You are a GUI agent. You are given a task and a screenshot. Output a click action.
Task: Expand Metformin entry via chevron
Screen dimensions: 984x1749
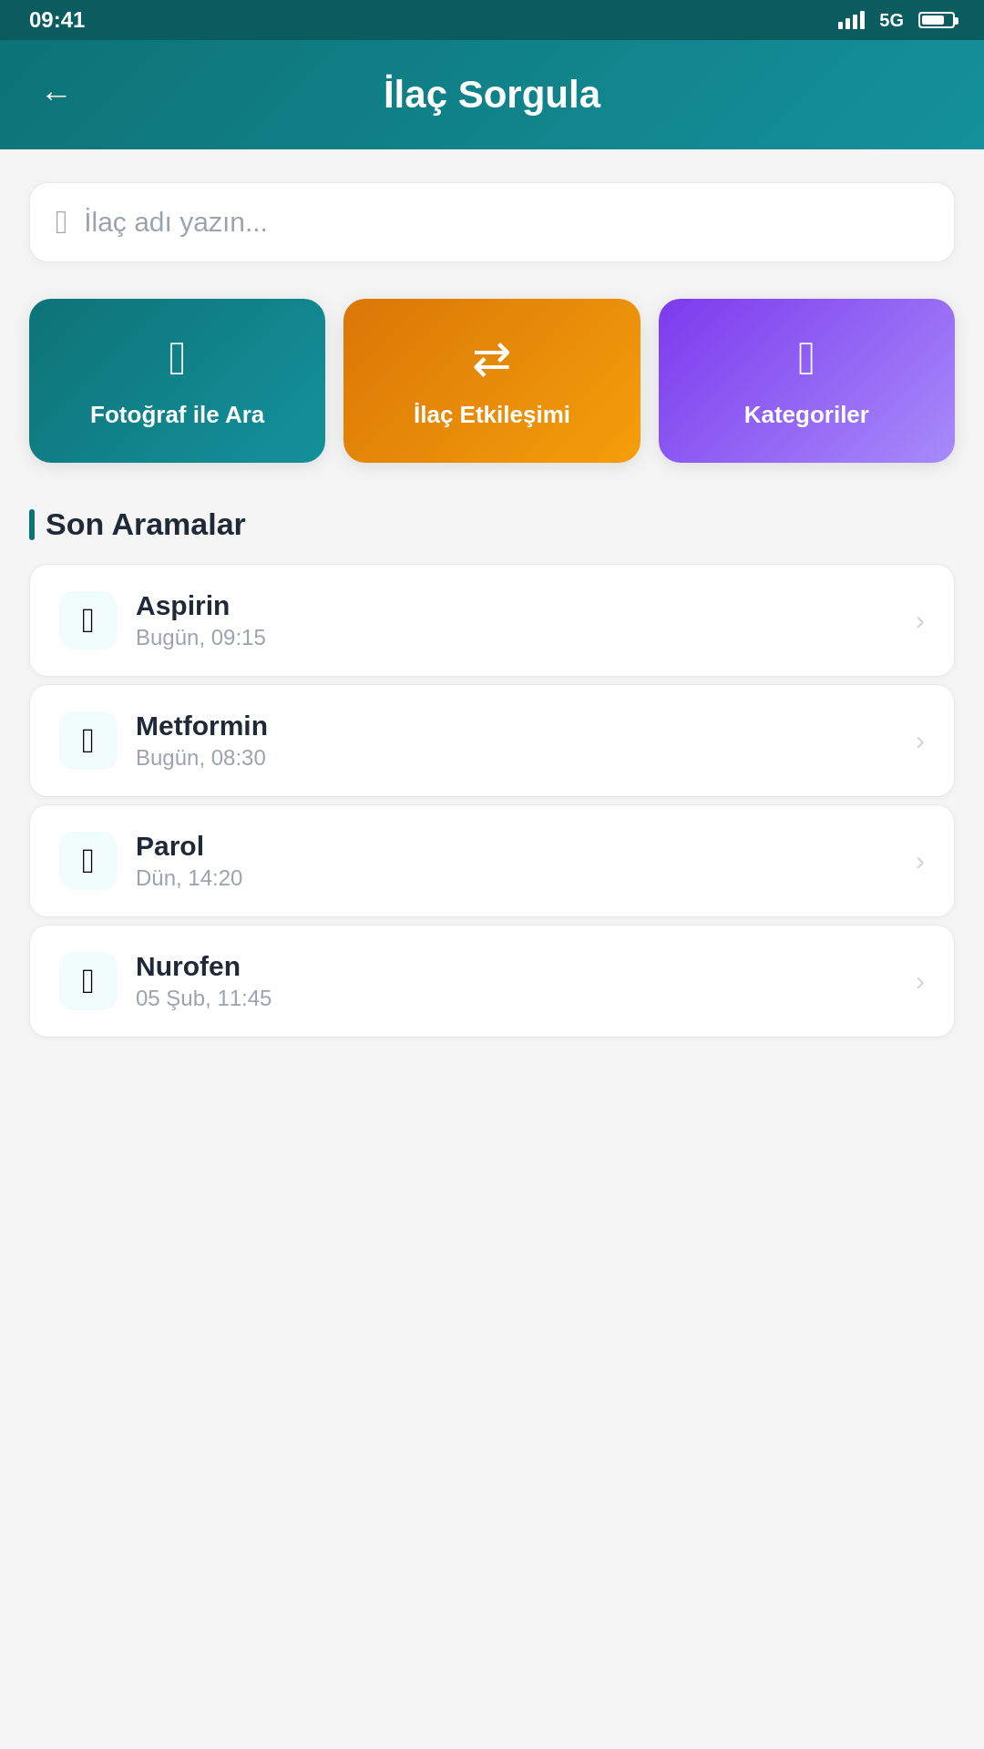click(x=920, y=741)
